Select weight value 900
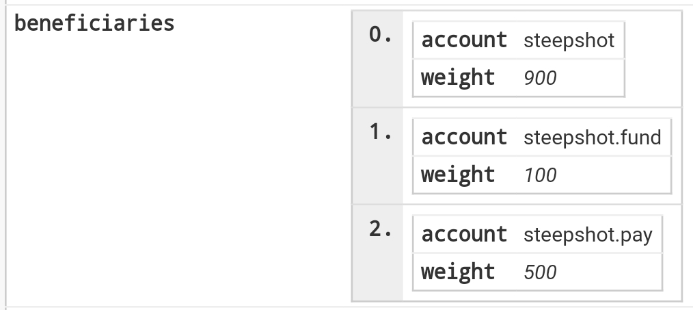 click(540, 78)
